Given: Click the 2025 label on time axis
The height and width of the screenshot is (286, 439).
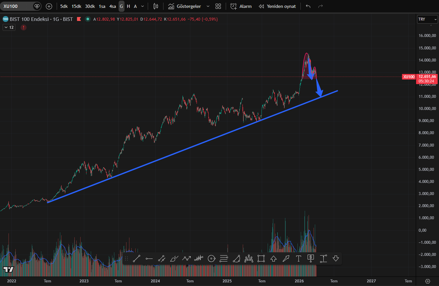Looking at the screenshot, I should (227, 281).
